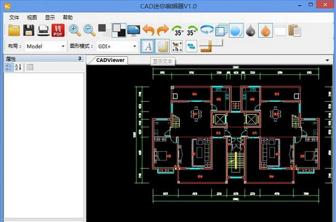
Task: Zoom in with the plus magnifier
Action: (x=75, y=30)
